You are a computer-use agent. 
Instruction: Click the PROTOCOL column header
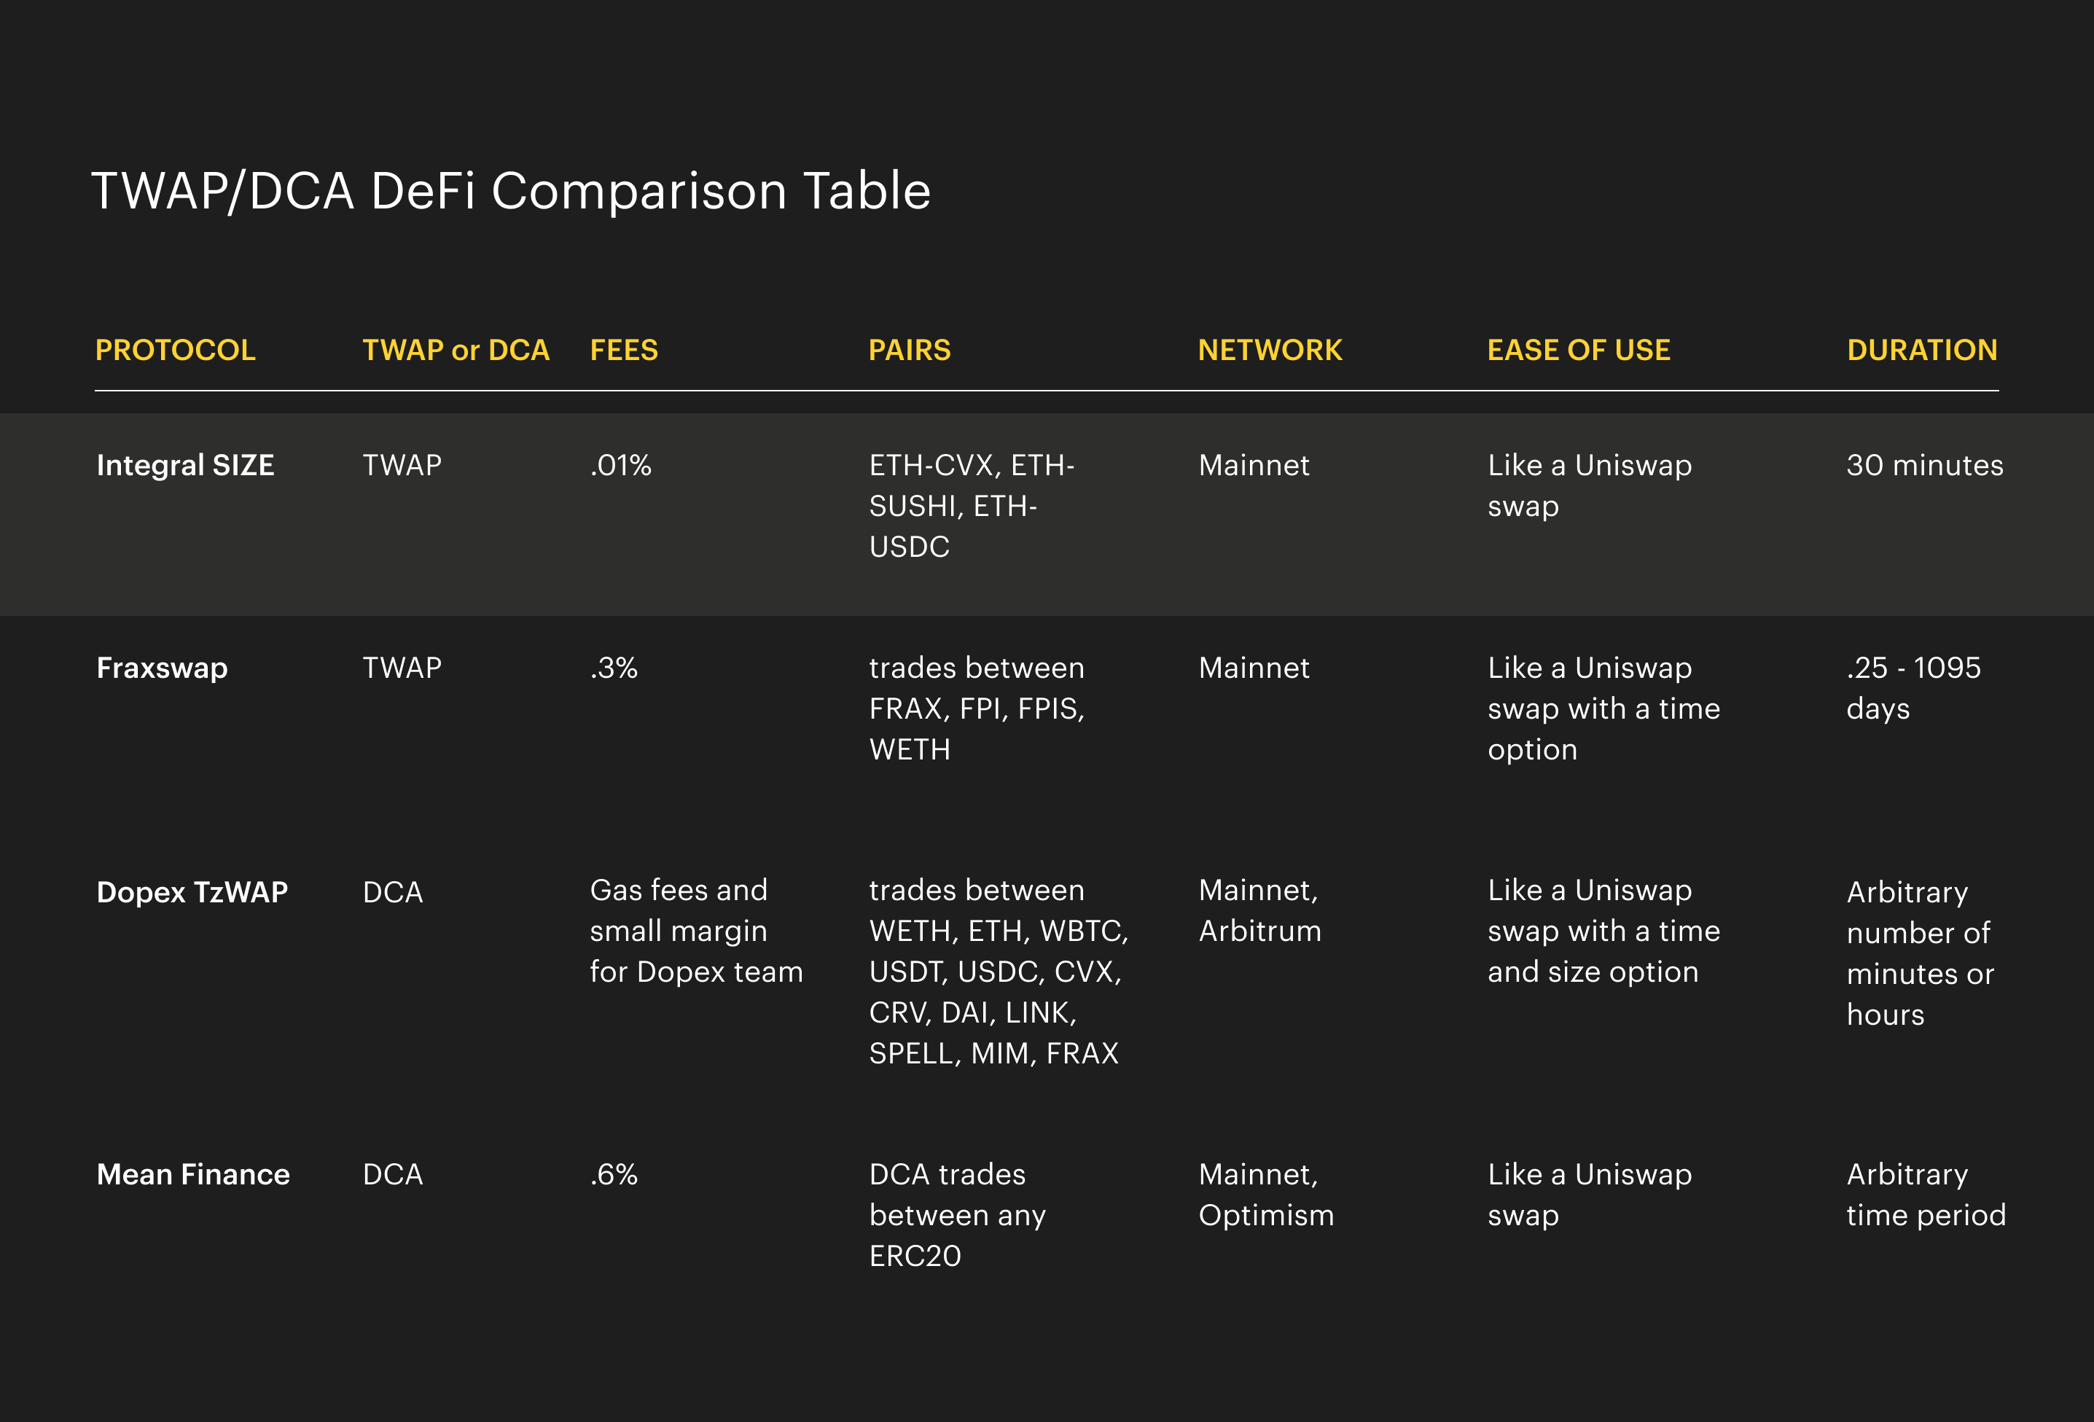coord(175,350)
